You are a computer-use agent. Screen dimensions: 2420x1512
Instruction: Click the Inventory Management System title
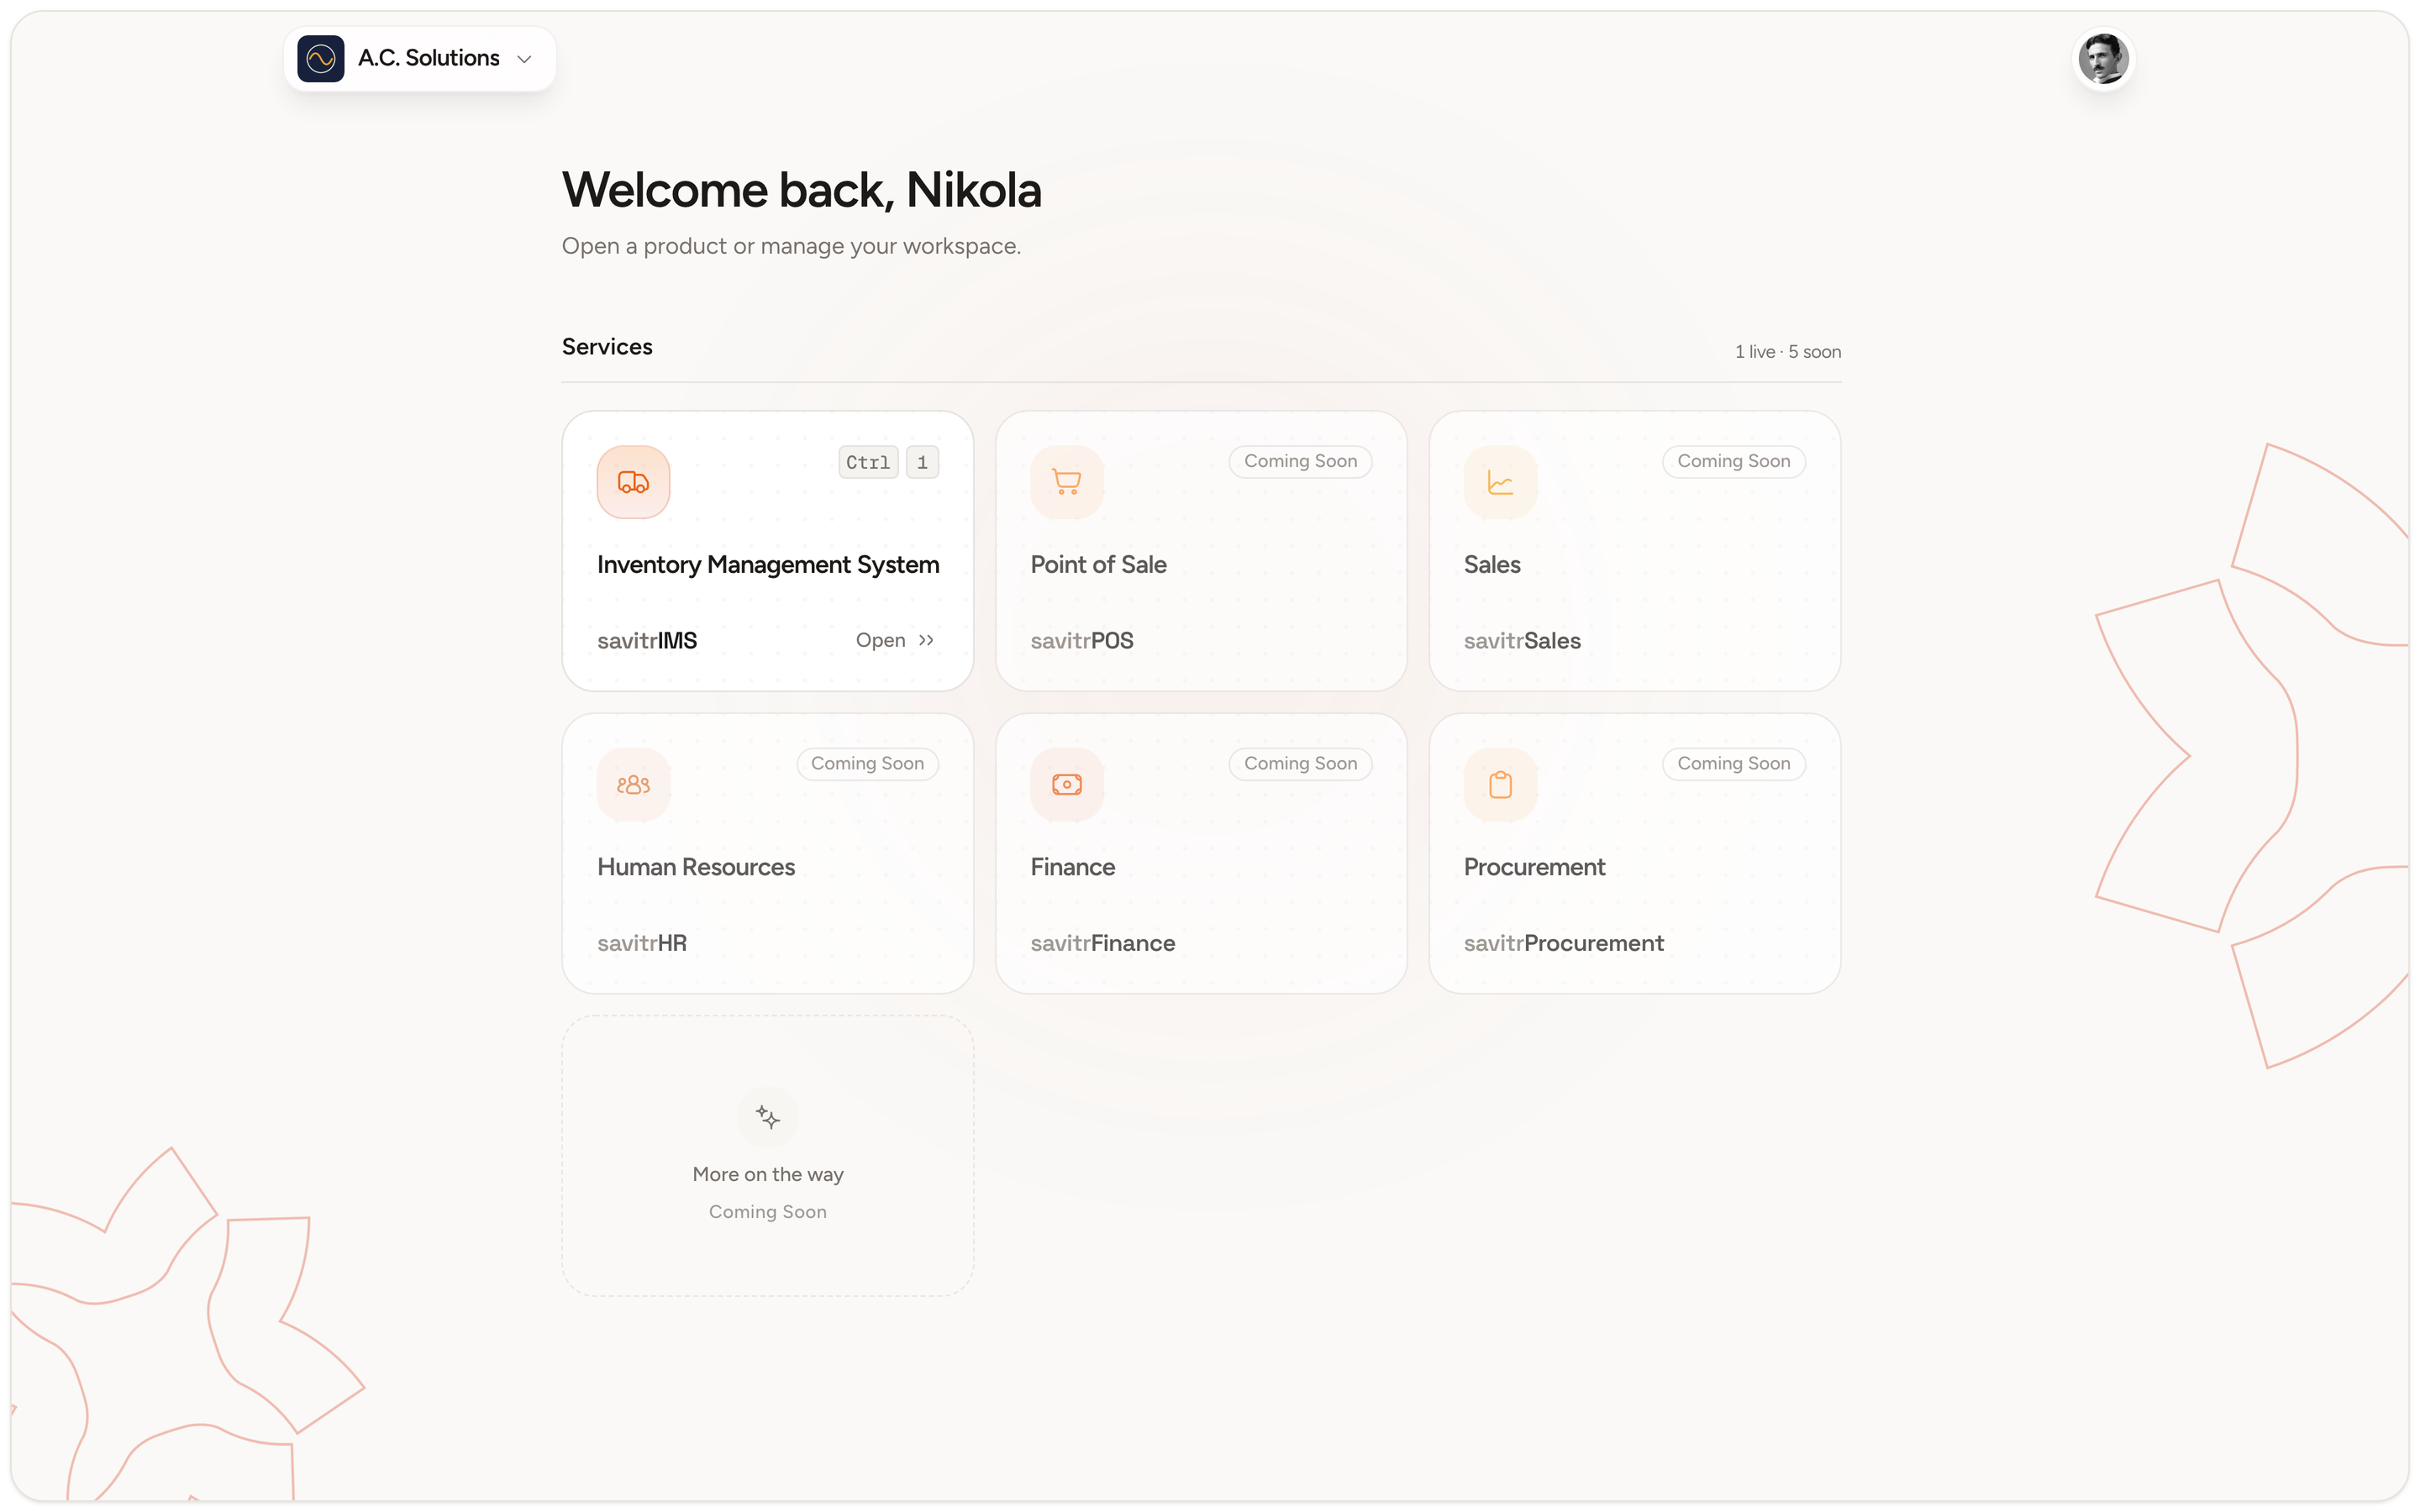[x=768, y=565]
